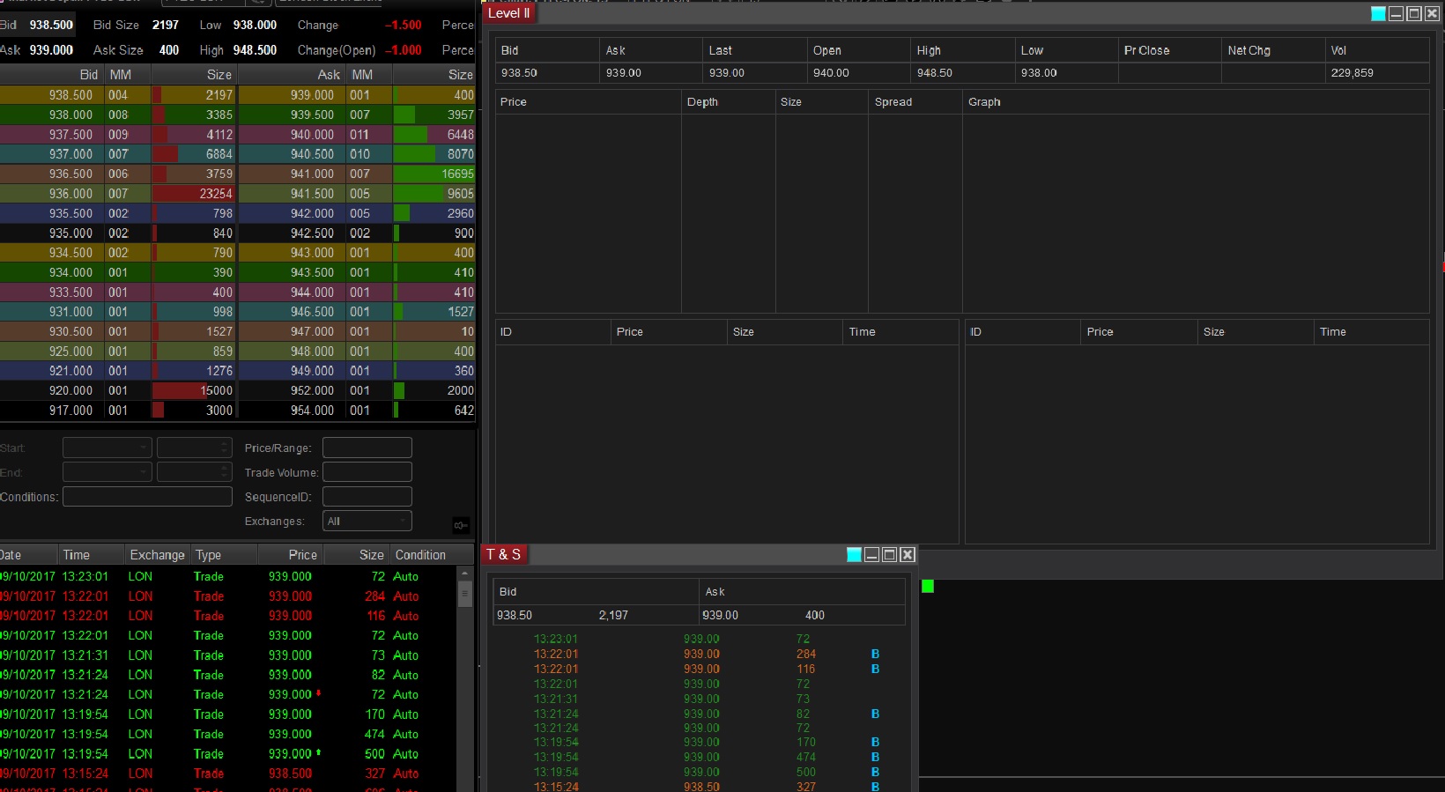Click the Exchange column header in trades list
1445x792 pixels.
pyautogui.click(x=158, y=555)
